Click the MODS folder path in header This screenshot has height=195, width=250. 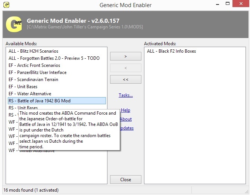85,27
